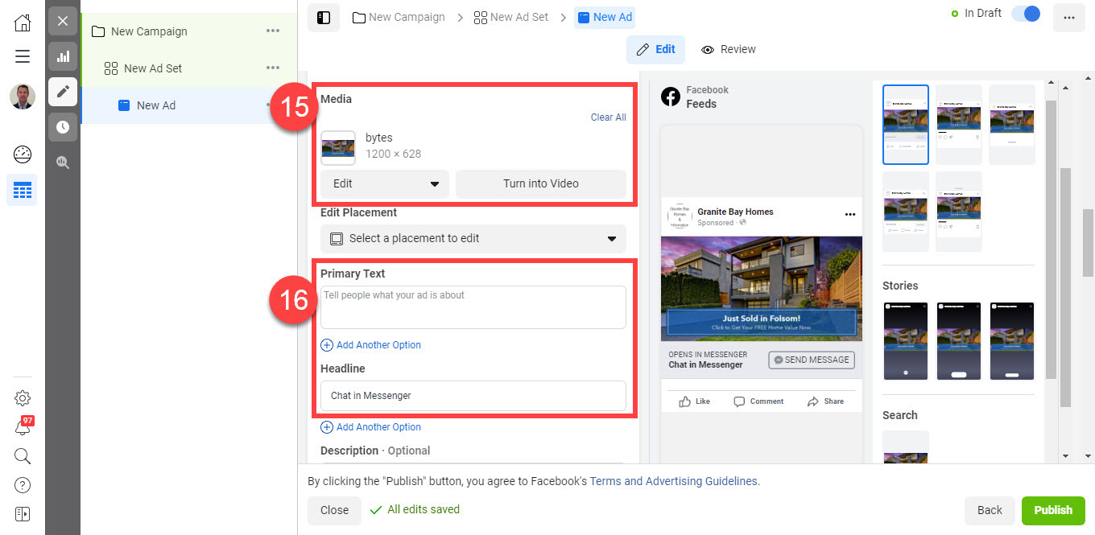Click the pencil edit icon in the dark toolbar
The height and width of the screenshot is (535, 1095).
tap(62, 92)
